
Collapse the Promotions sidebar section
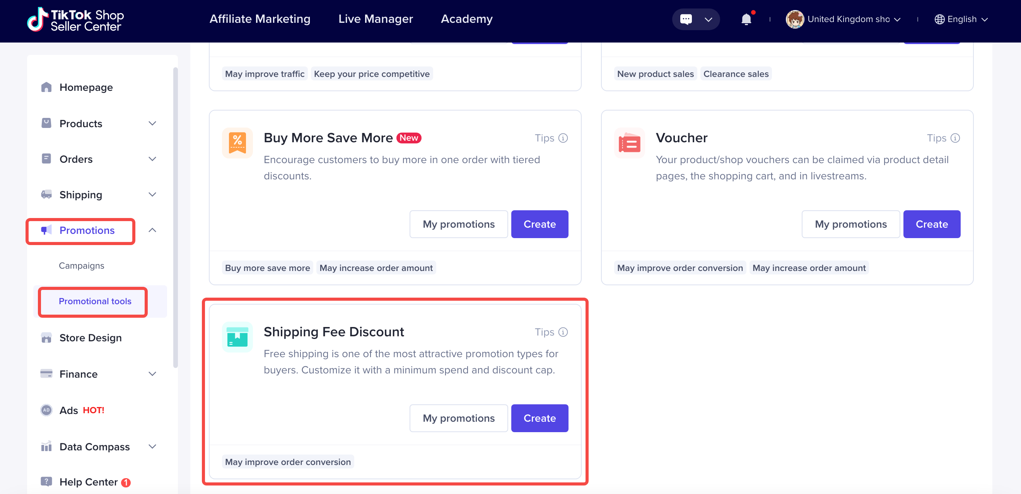click(x=152, y=230)
